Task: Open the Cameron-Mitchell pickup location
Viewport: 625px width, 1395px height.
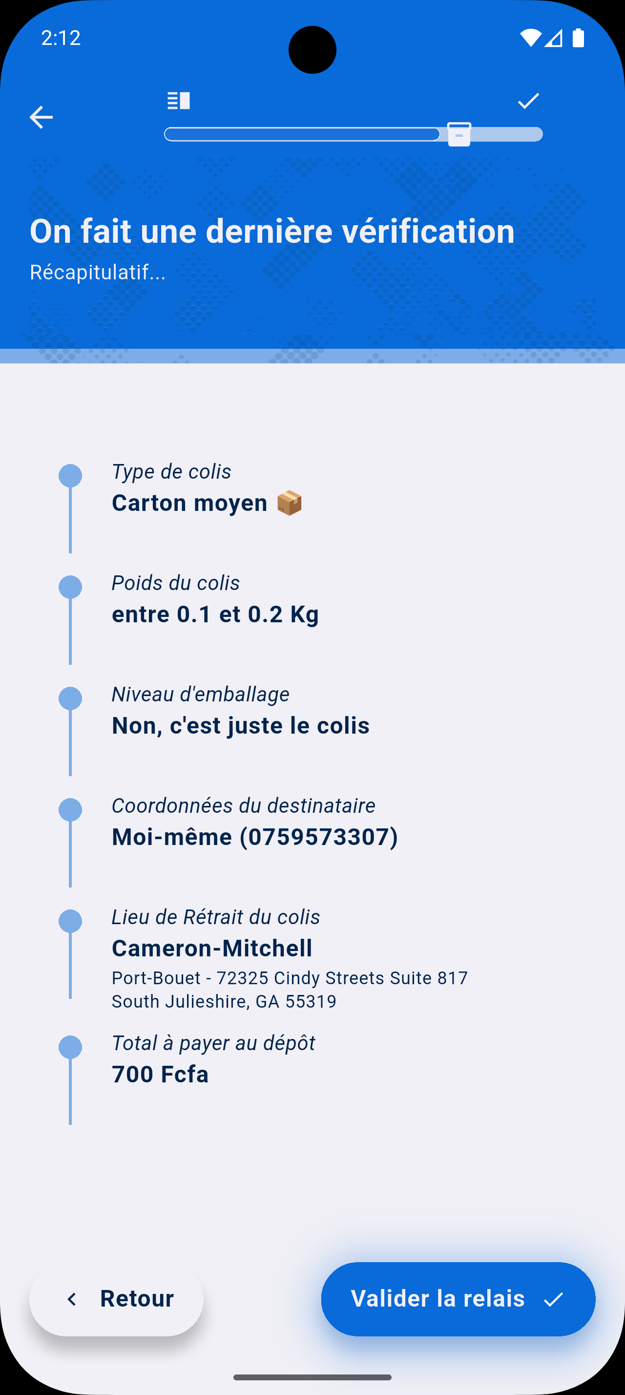Action: coord(211,948)
